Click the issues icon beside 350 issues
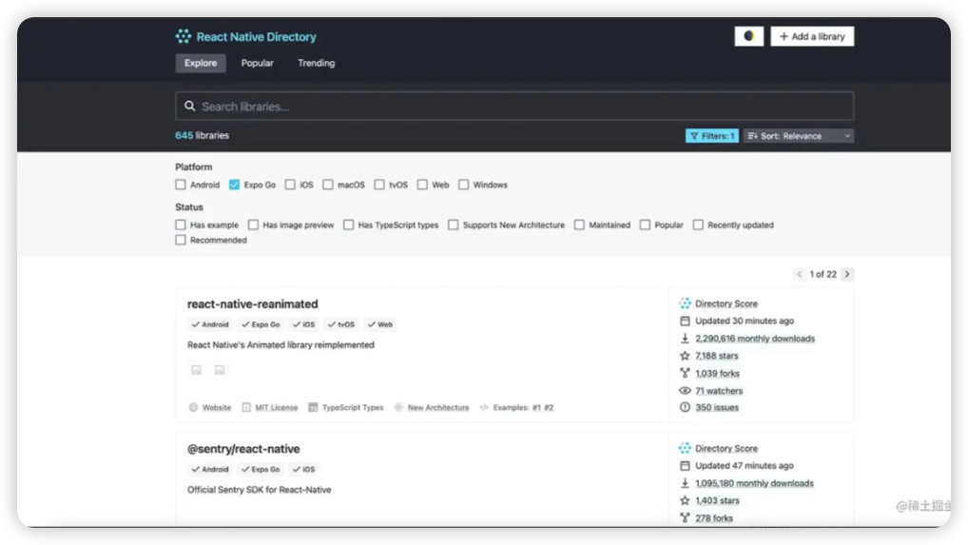 pyautogui.click(x=685, y=407)
